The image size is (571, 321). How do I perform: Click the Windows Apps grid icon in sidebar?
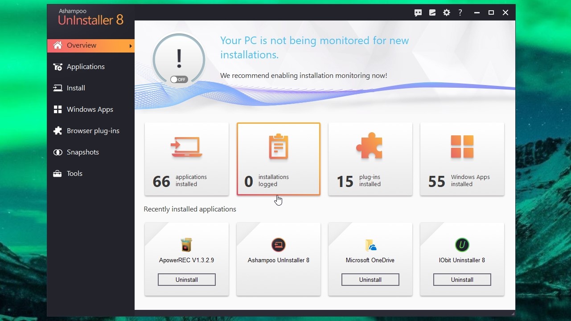tap(58, 110)
